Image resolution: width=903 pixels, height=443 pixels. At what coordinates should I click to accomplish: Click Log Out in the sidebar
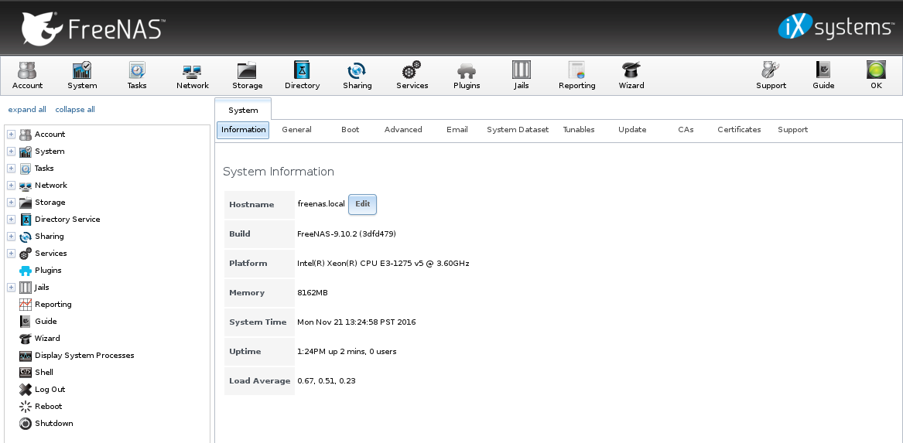(x=50, y=390)
